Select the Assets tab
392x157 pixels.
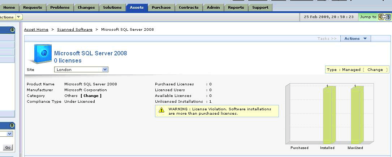137,8
